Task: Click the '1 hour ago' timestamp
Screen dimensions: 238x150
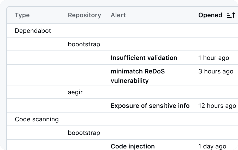Action: (213, 58)
